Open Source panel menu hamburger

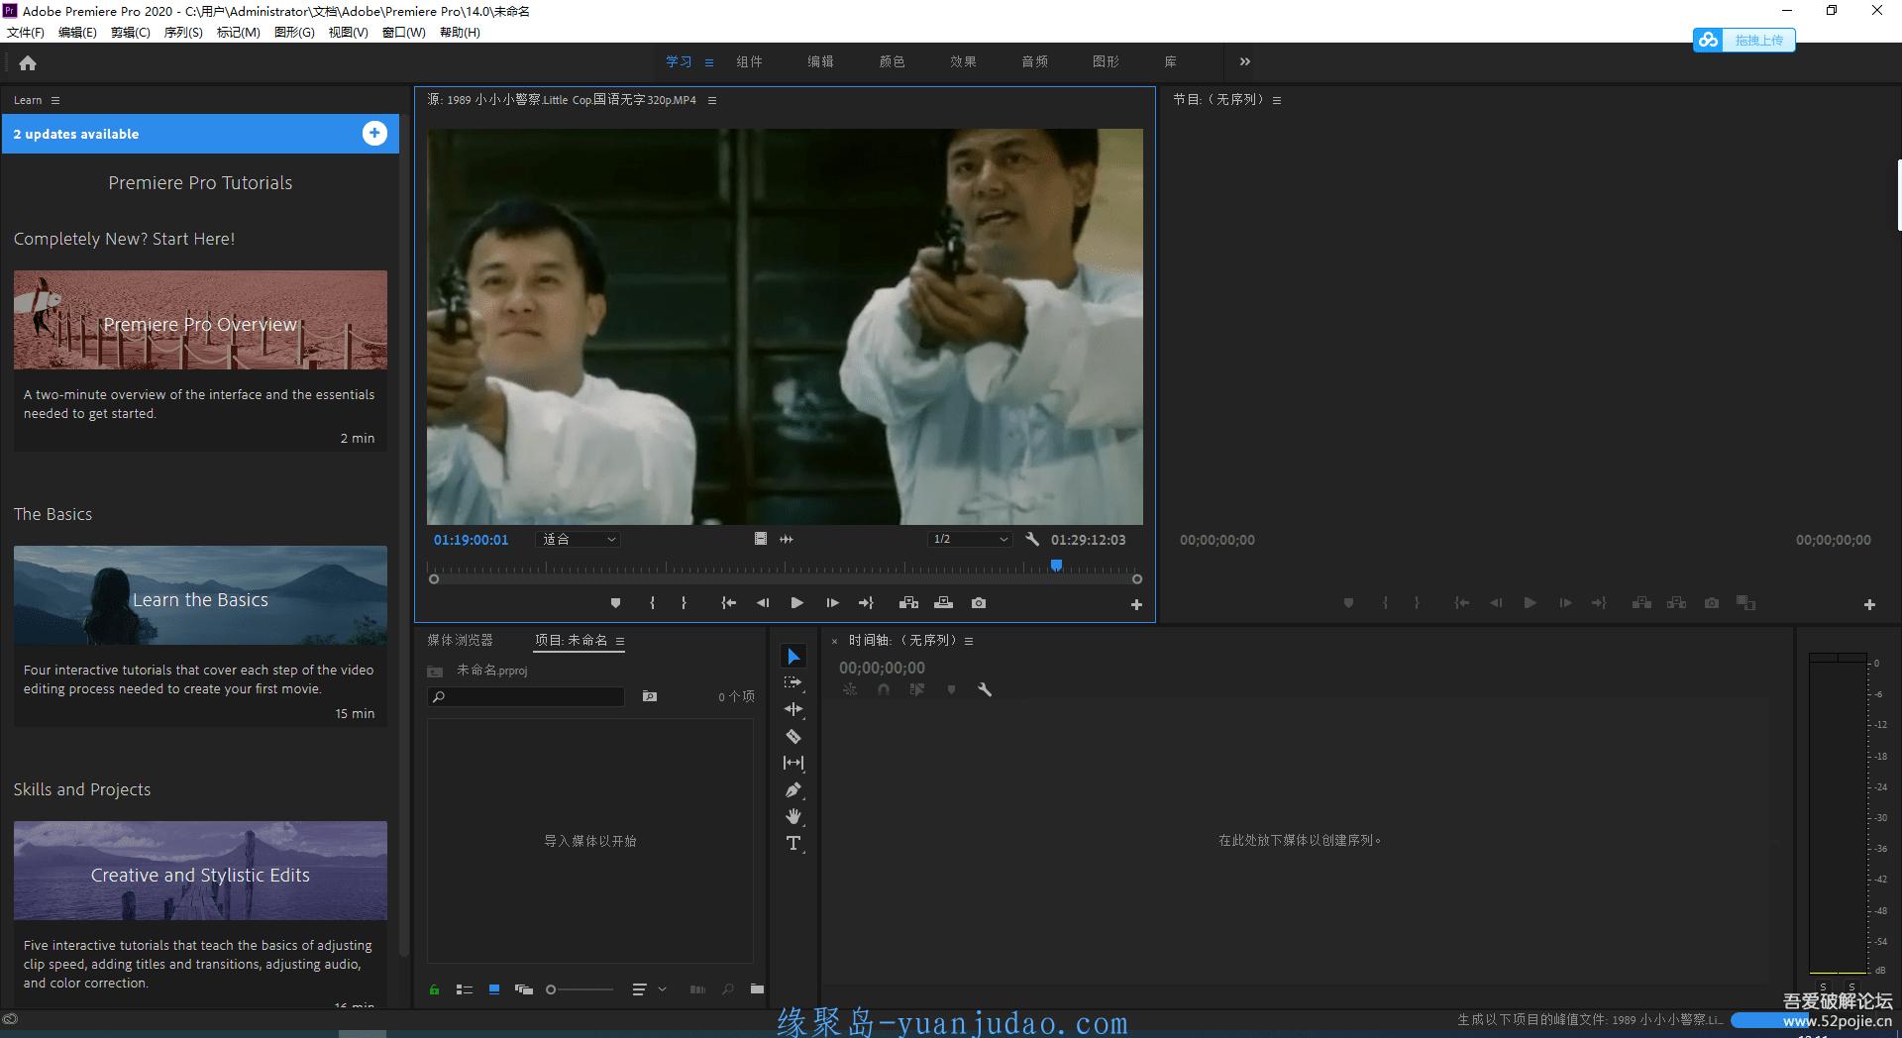(712, 100)
